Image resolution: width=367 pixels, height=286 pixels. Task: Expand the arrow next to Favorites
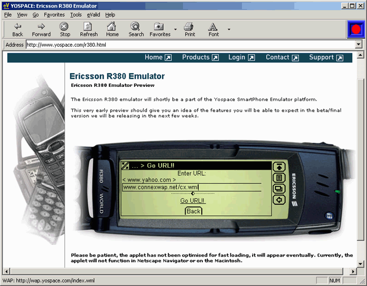pos(175,29)
